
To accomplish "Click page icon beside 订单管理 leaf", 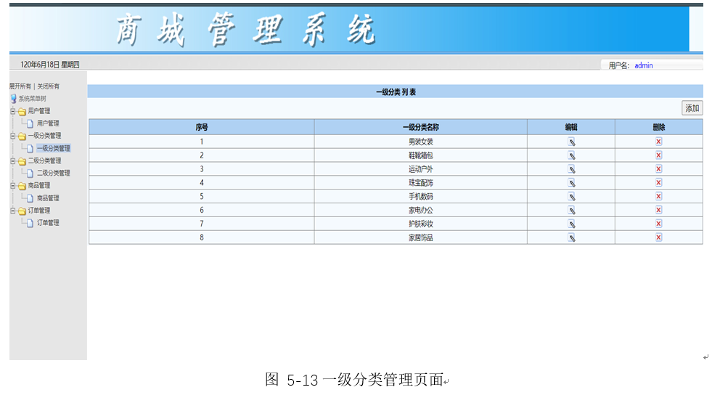I will tap(30, 223).
